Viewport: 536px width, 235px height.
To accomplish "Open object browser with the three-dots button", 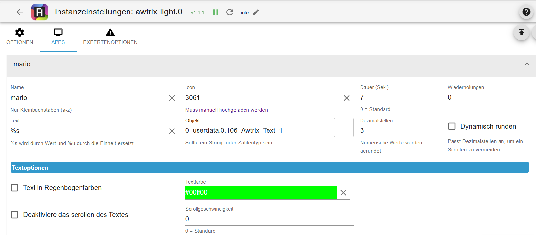I will click(x=344, y=128).
